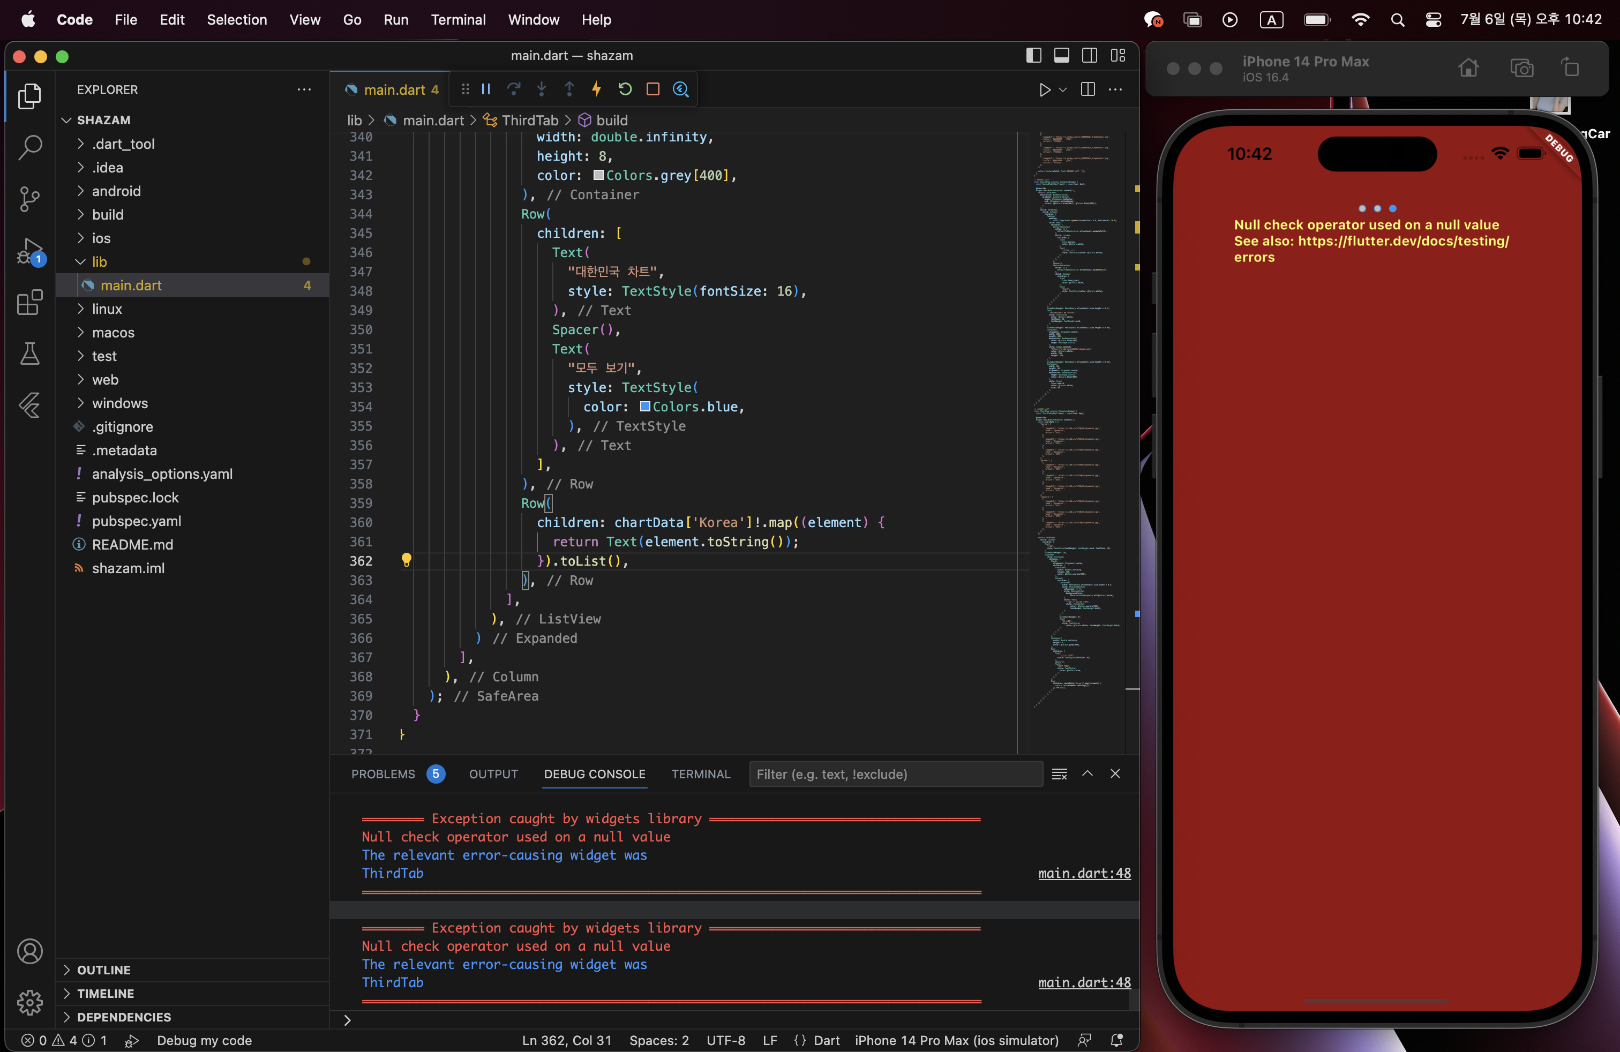Open macOS Control Center in the menu bar
Screen dimensions: 1620x1052
[x=1434, y=20]
